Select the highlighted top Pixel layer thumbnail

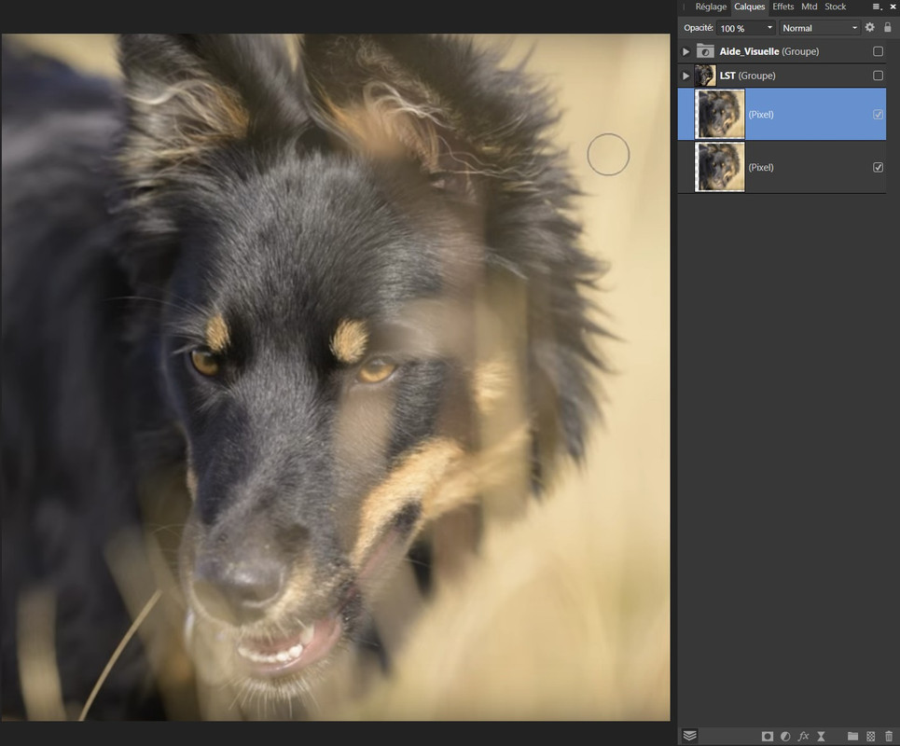click(x=720, y=114)
